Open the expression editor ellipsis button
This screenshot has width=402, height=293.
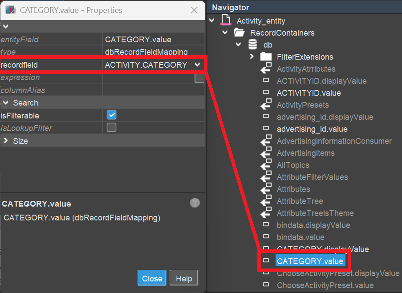199,78
